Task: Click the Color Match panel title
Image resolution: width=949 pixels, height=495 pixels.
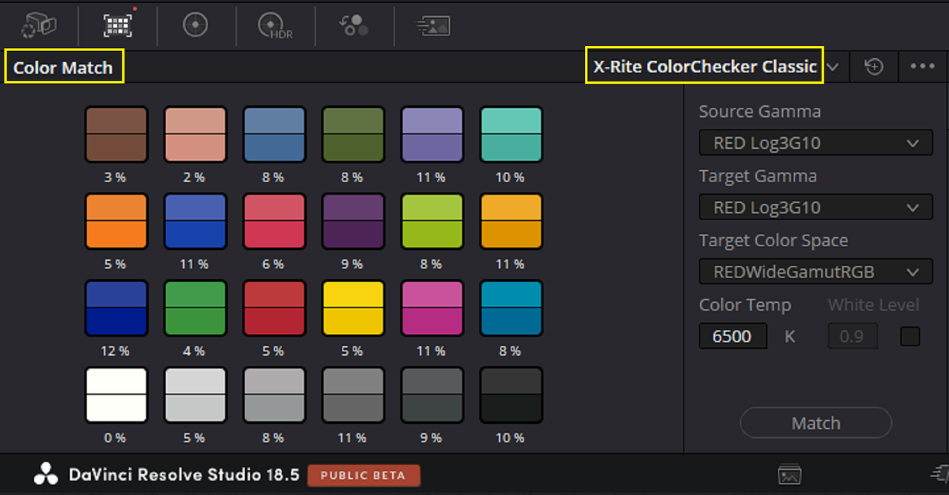Action: (63, 67)
